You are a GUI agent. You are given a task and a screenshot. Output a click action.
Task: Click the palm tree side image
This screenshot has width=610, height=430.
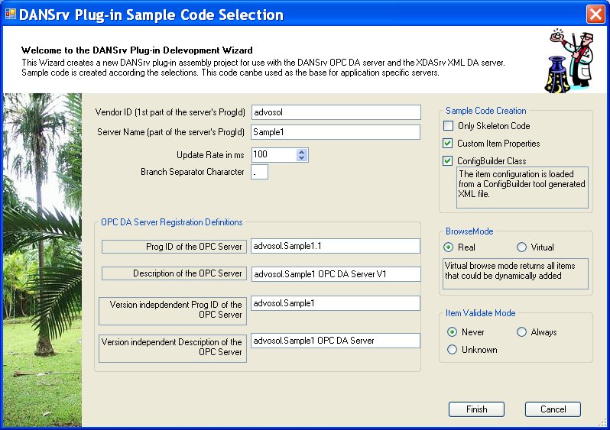[x=42, y=260]
